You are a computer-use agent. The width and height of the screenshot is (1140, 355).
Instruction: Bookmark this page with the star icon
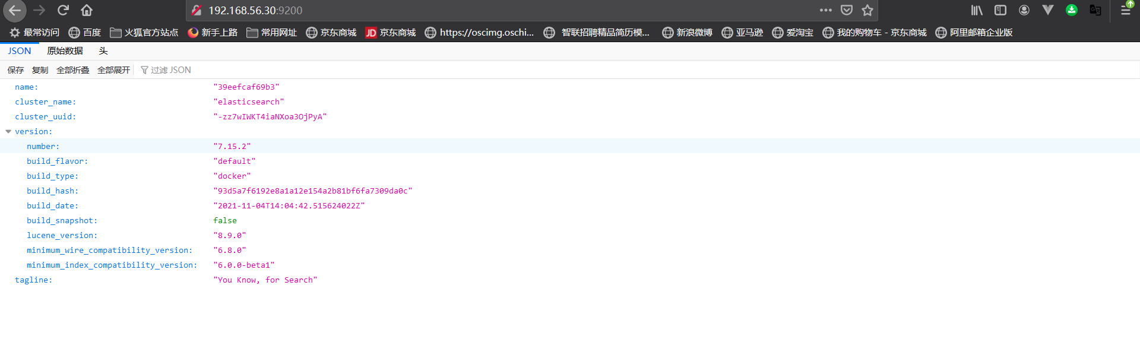(x=867, y=10)
